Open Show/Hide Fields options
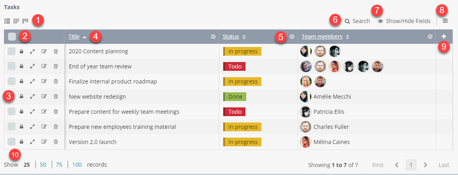458x175 pixels. (x=404, y=21)
